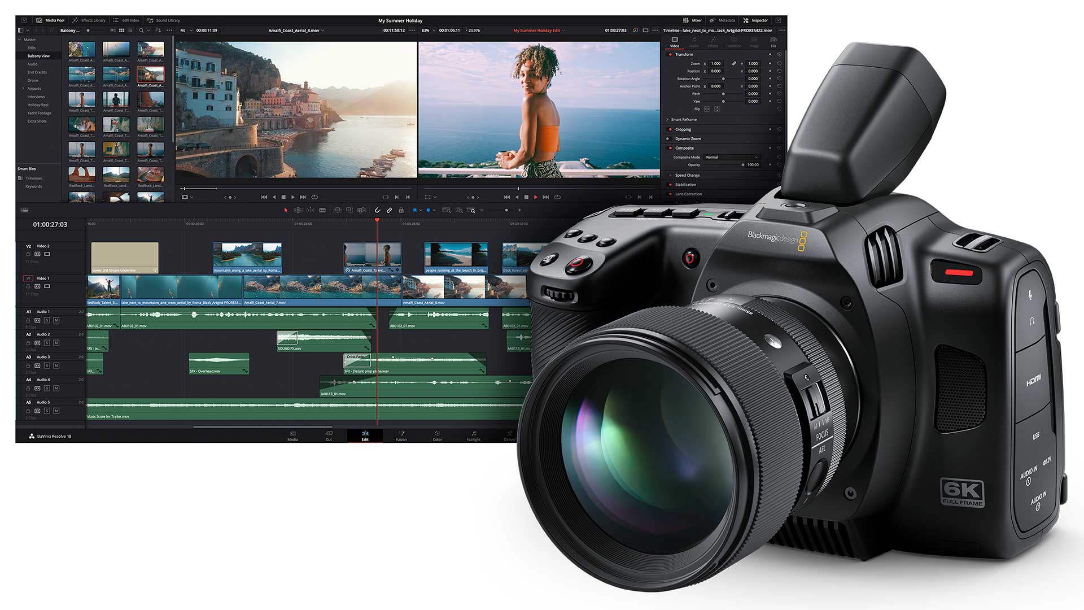The width and height of the screenshot is (1084, 610).
Task: Click the custom zoom icon
Action: (x=472, y=210)
